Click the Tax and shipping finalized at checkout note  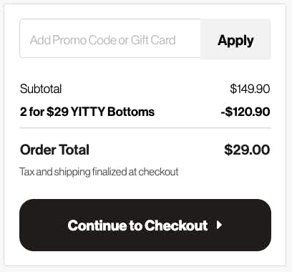coord(99,172)
